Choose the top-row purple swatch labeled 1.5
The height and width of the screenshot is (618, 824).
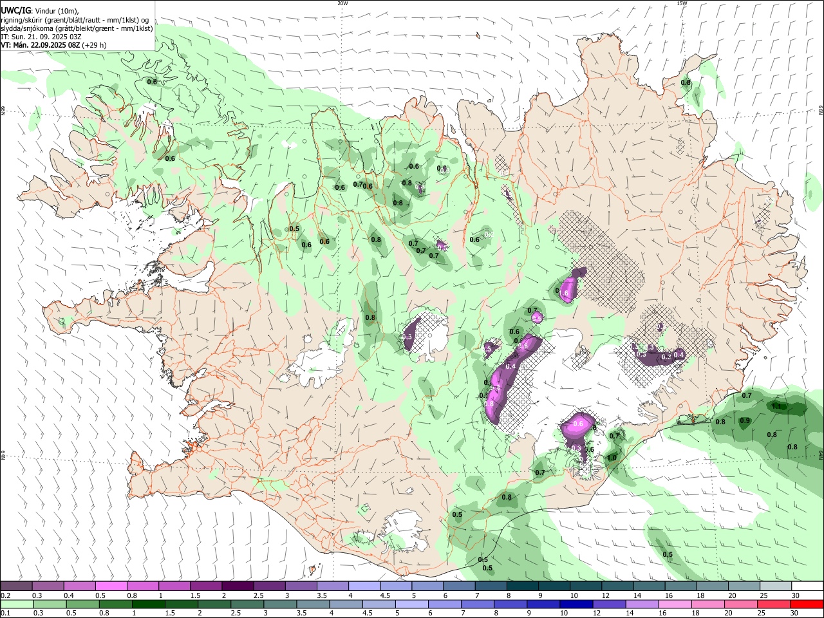pyautogui.click(x=206, y=586)
